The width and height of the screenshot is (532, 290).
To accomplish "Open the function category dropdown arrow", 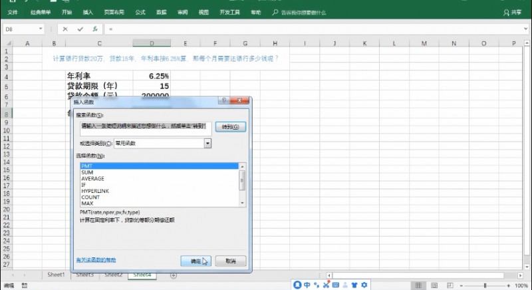I will coord(207,144).
